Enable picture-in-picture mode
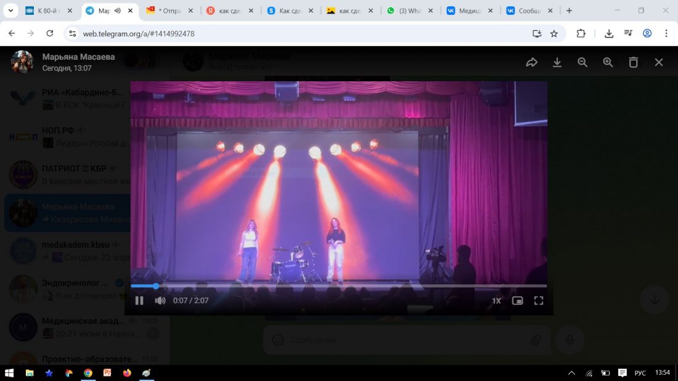The image size is (678, 381). click(518, 301)
